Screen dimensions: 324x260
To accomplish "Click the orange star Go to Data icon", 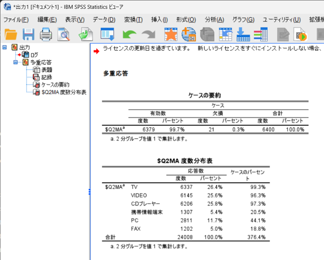I will tap(170, 35).
